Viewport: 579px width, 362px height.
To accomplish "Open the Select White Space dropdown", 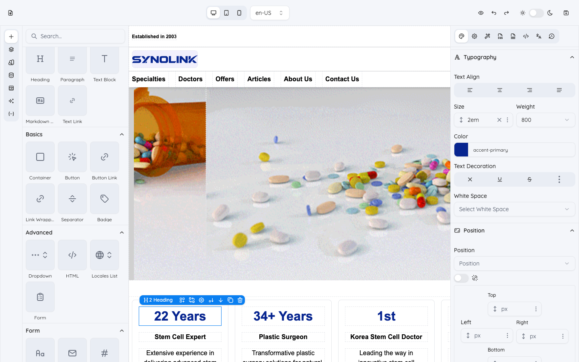I will pos(515,209).
